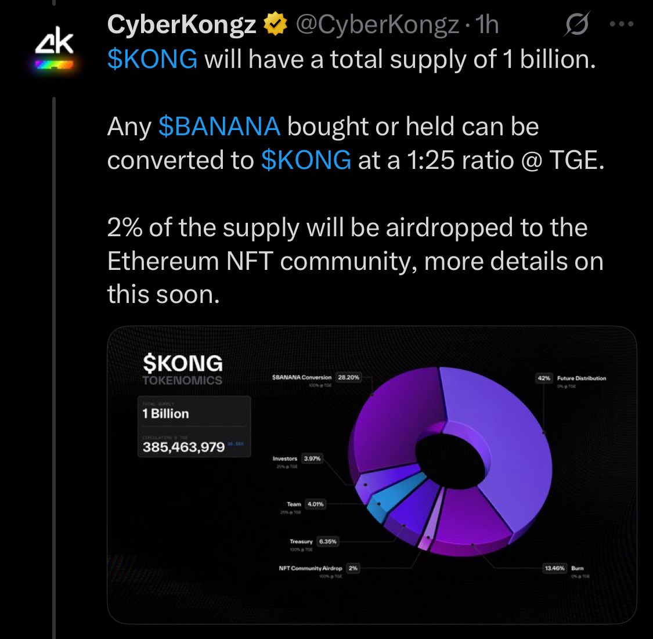The height and width of the screenshot is (639, 653).
Task: Click the 42% Future Distribution label
Action: click(x=571, y=378)
